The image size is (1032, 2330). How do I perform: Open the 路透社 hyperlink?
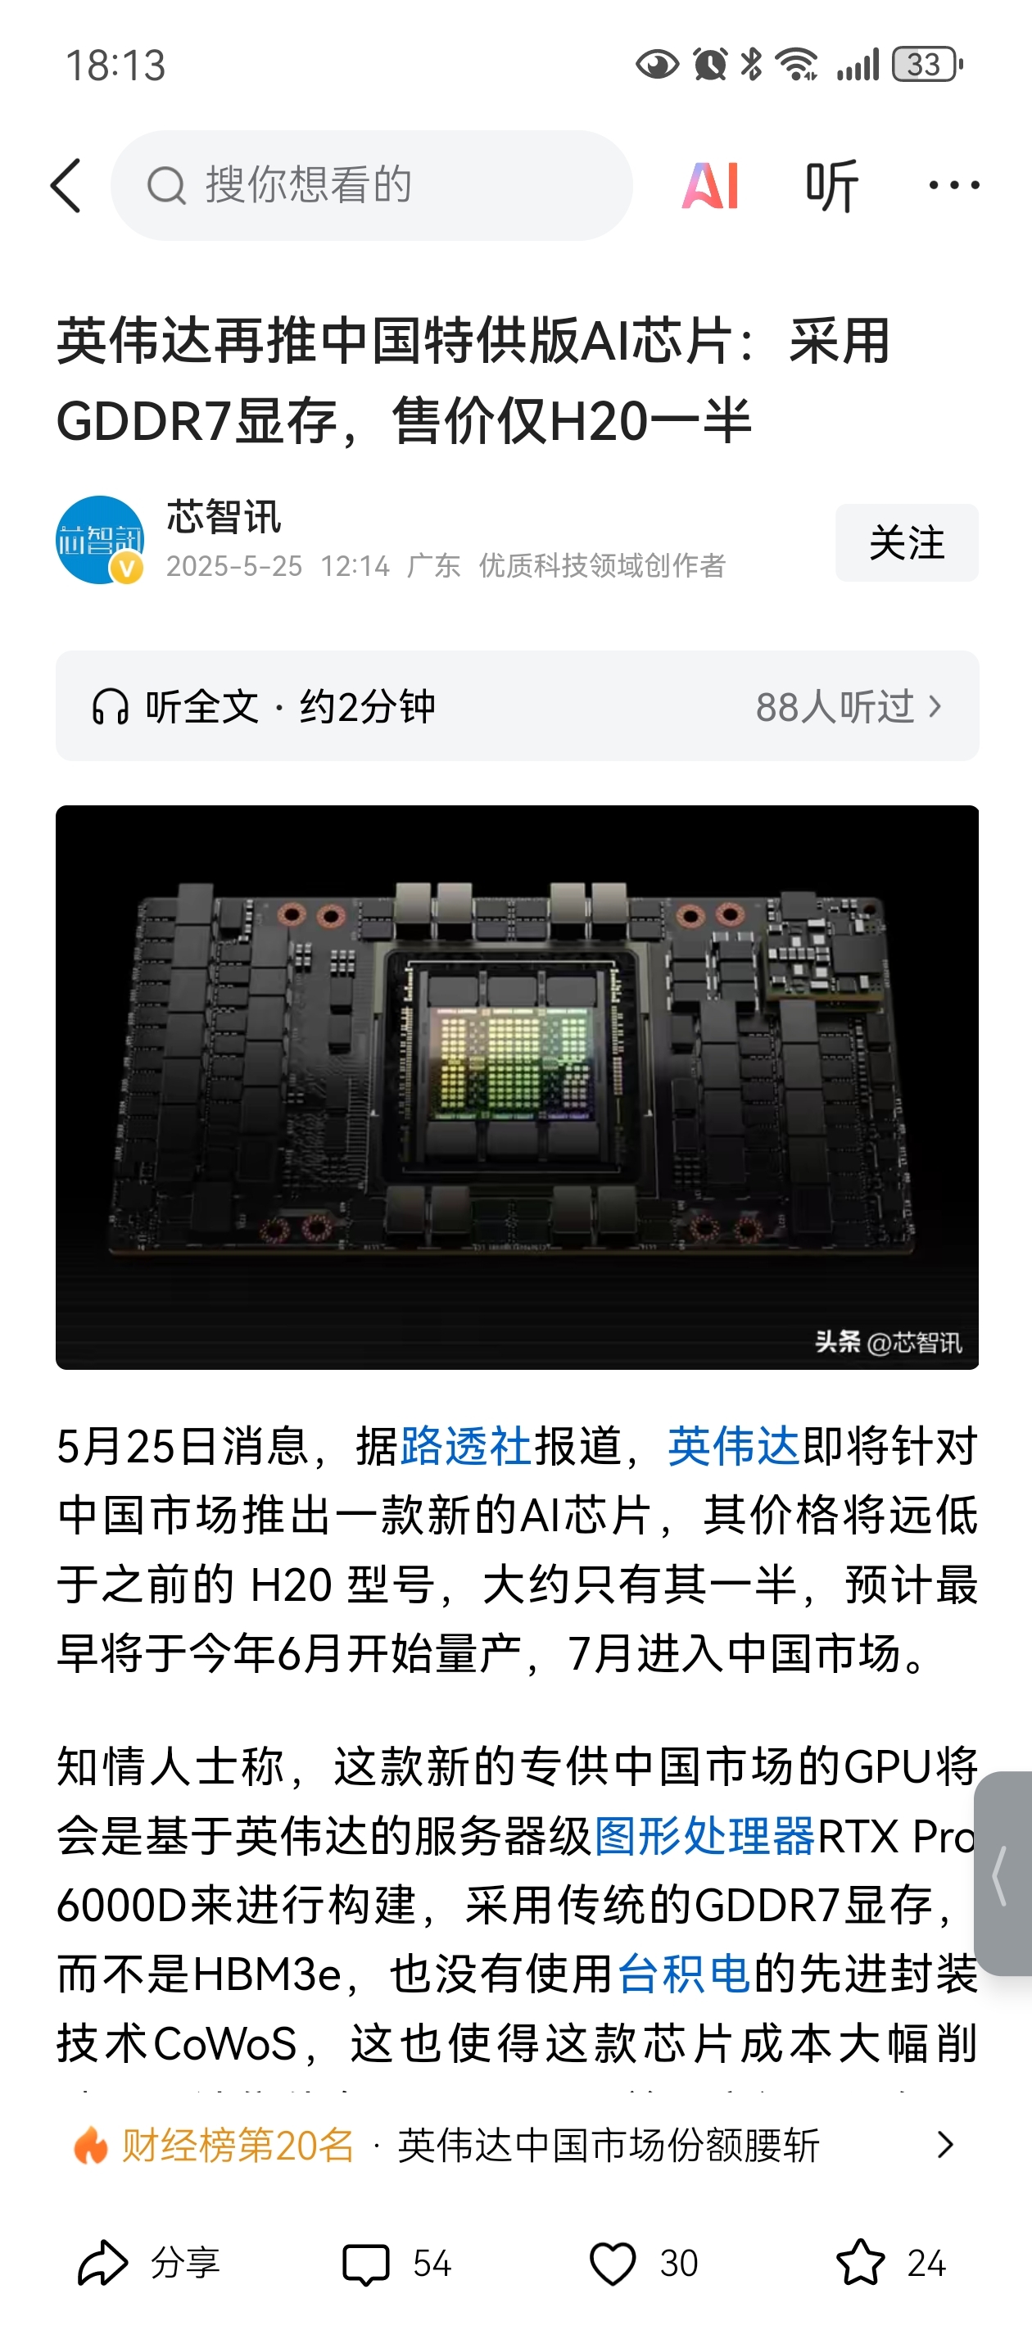pyautogui.click(x=466, y=1444)
